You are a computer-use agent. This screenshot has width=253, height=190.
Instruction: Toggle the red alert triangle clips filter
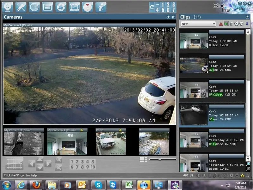[x=221, y=24]
